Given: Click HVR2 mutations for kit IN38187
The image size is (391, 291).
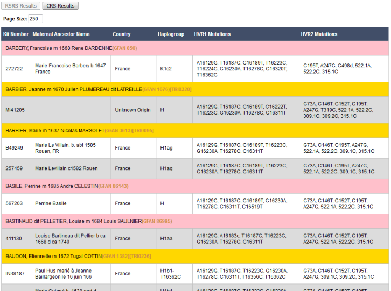Looking at the screenshot, I should (x=344, y=274).
